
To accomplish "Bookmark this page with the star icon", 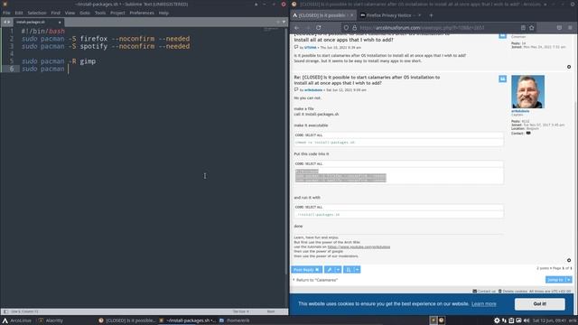I will [x=532, y=28].
